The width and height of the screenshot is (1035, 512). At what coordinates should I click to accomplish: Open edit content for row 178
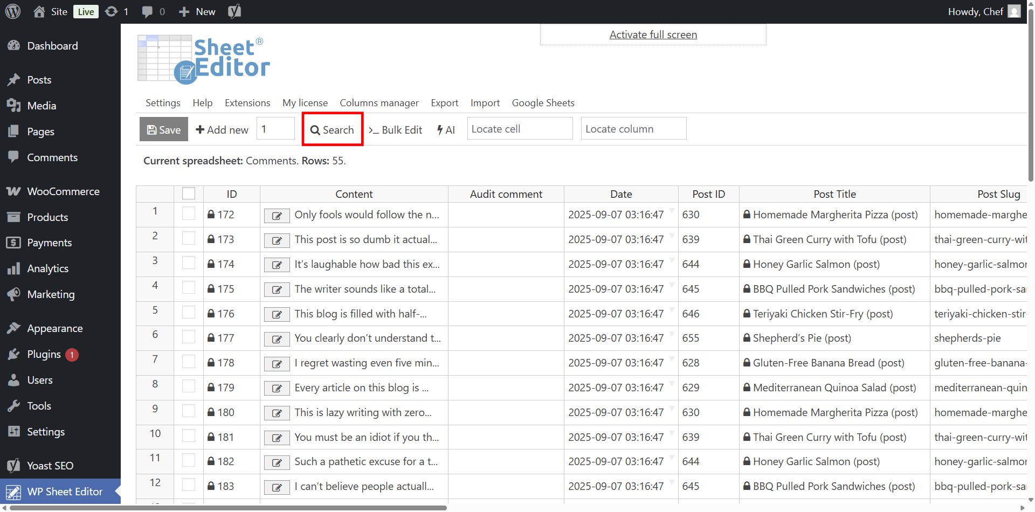tap(277, 364)
